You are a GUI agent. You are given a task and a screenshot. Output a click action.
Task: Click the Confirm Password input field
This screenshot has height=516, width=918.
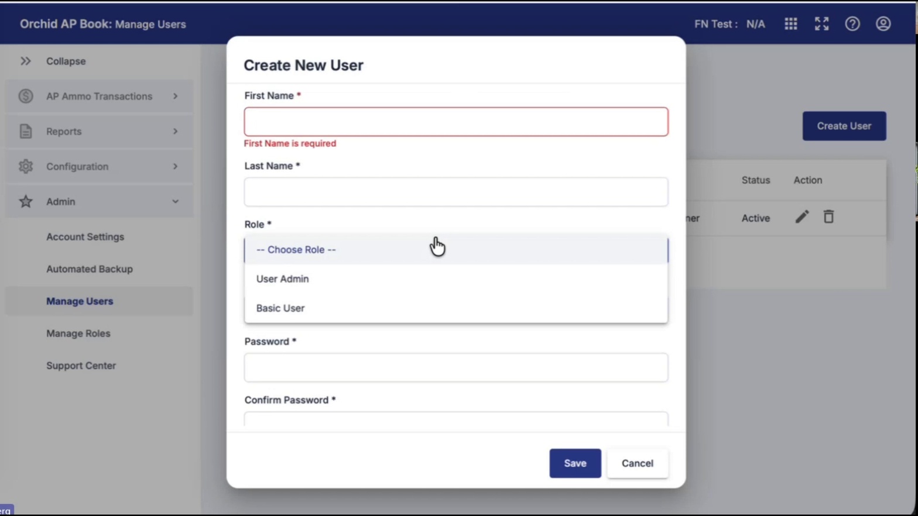click(x=456, y=419)
